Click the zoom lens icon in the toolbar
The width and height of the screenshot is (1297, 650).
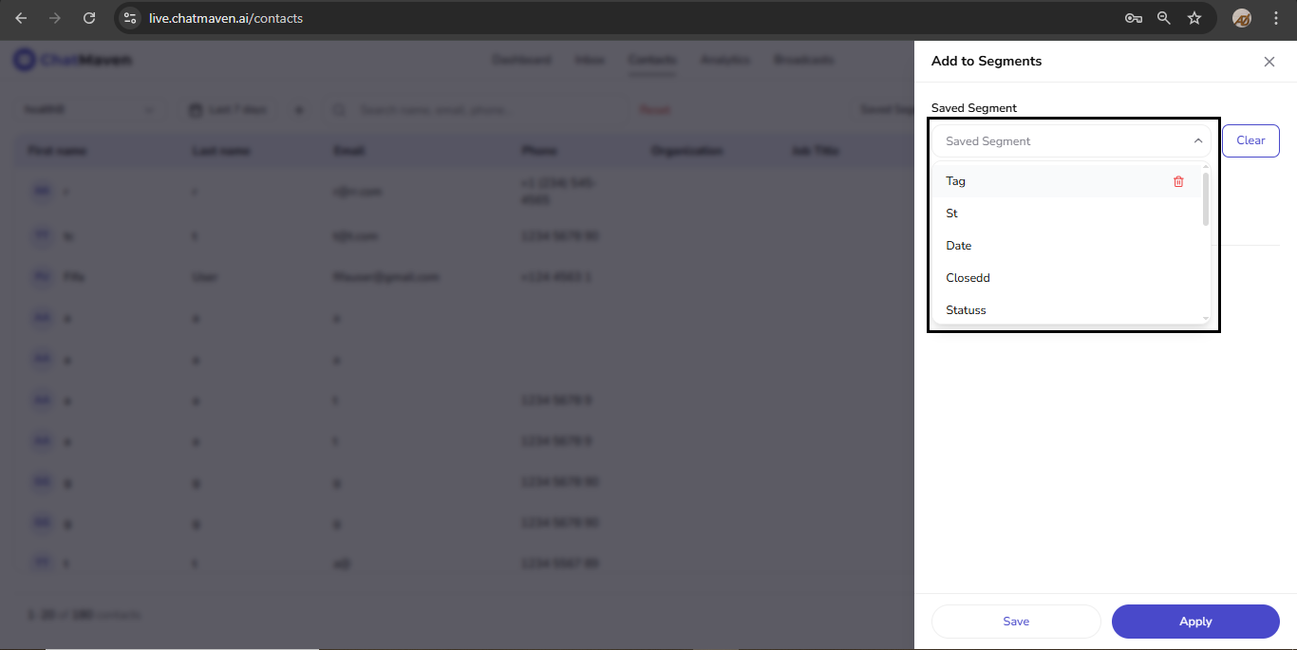[1164, 17]
